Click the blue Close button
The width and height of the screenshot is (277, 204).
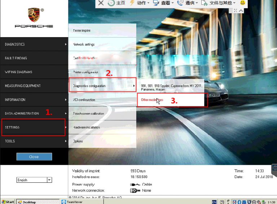pos(34,157)
